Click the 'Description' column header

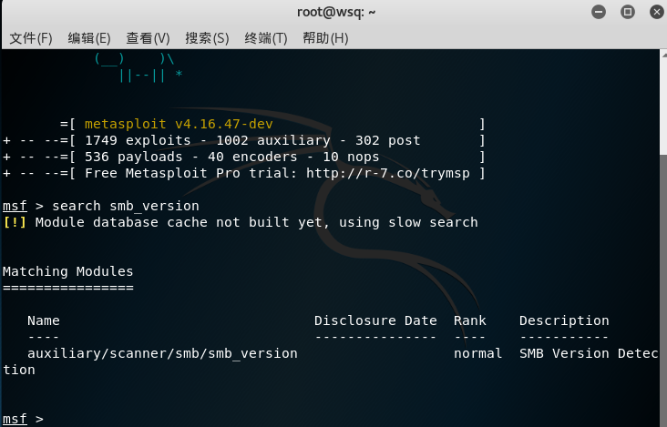coord(564,320)
